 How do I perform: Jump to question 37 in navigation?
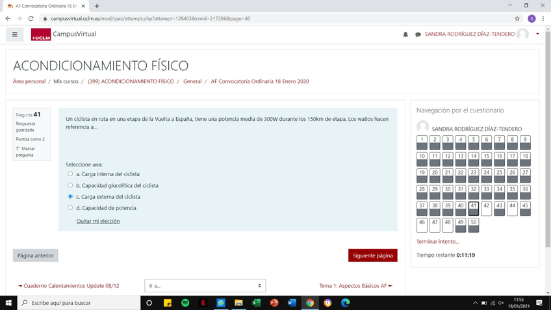click(422, 209)
